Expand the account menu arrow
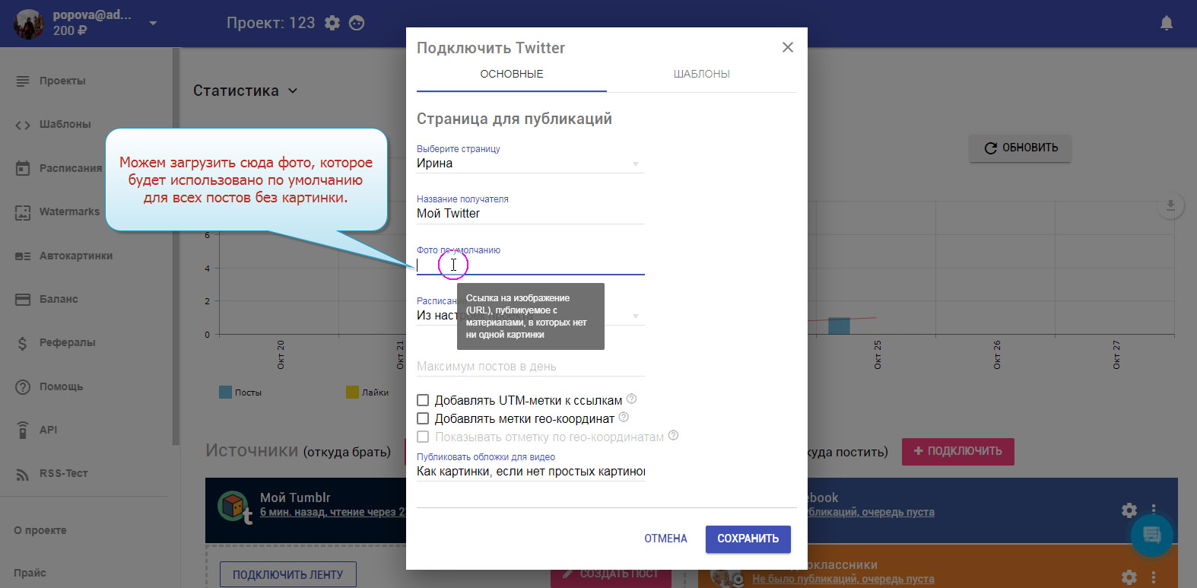 tap(153, 23)
